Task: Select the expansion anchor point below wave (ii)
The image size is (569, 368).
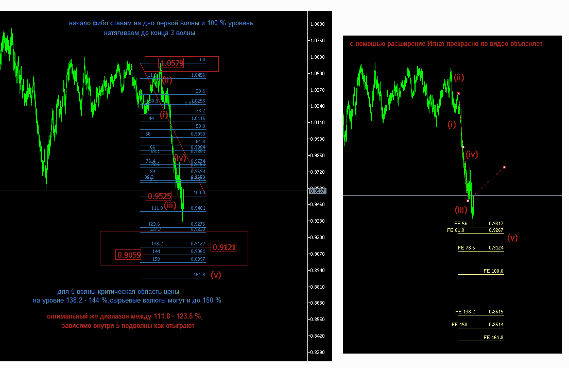Action: [458, 94]
